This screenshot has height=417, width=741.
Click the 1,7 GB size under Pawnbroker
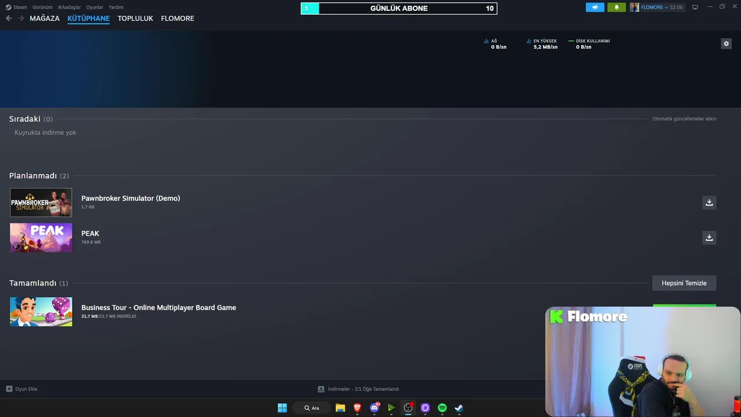pyautogui.click(x=87, y=207)
